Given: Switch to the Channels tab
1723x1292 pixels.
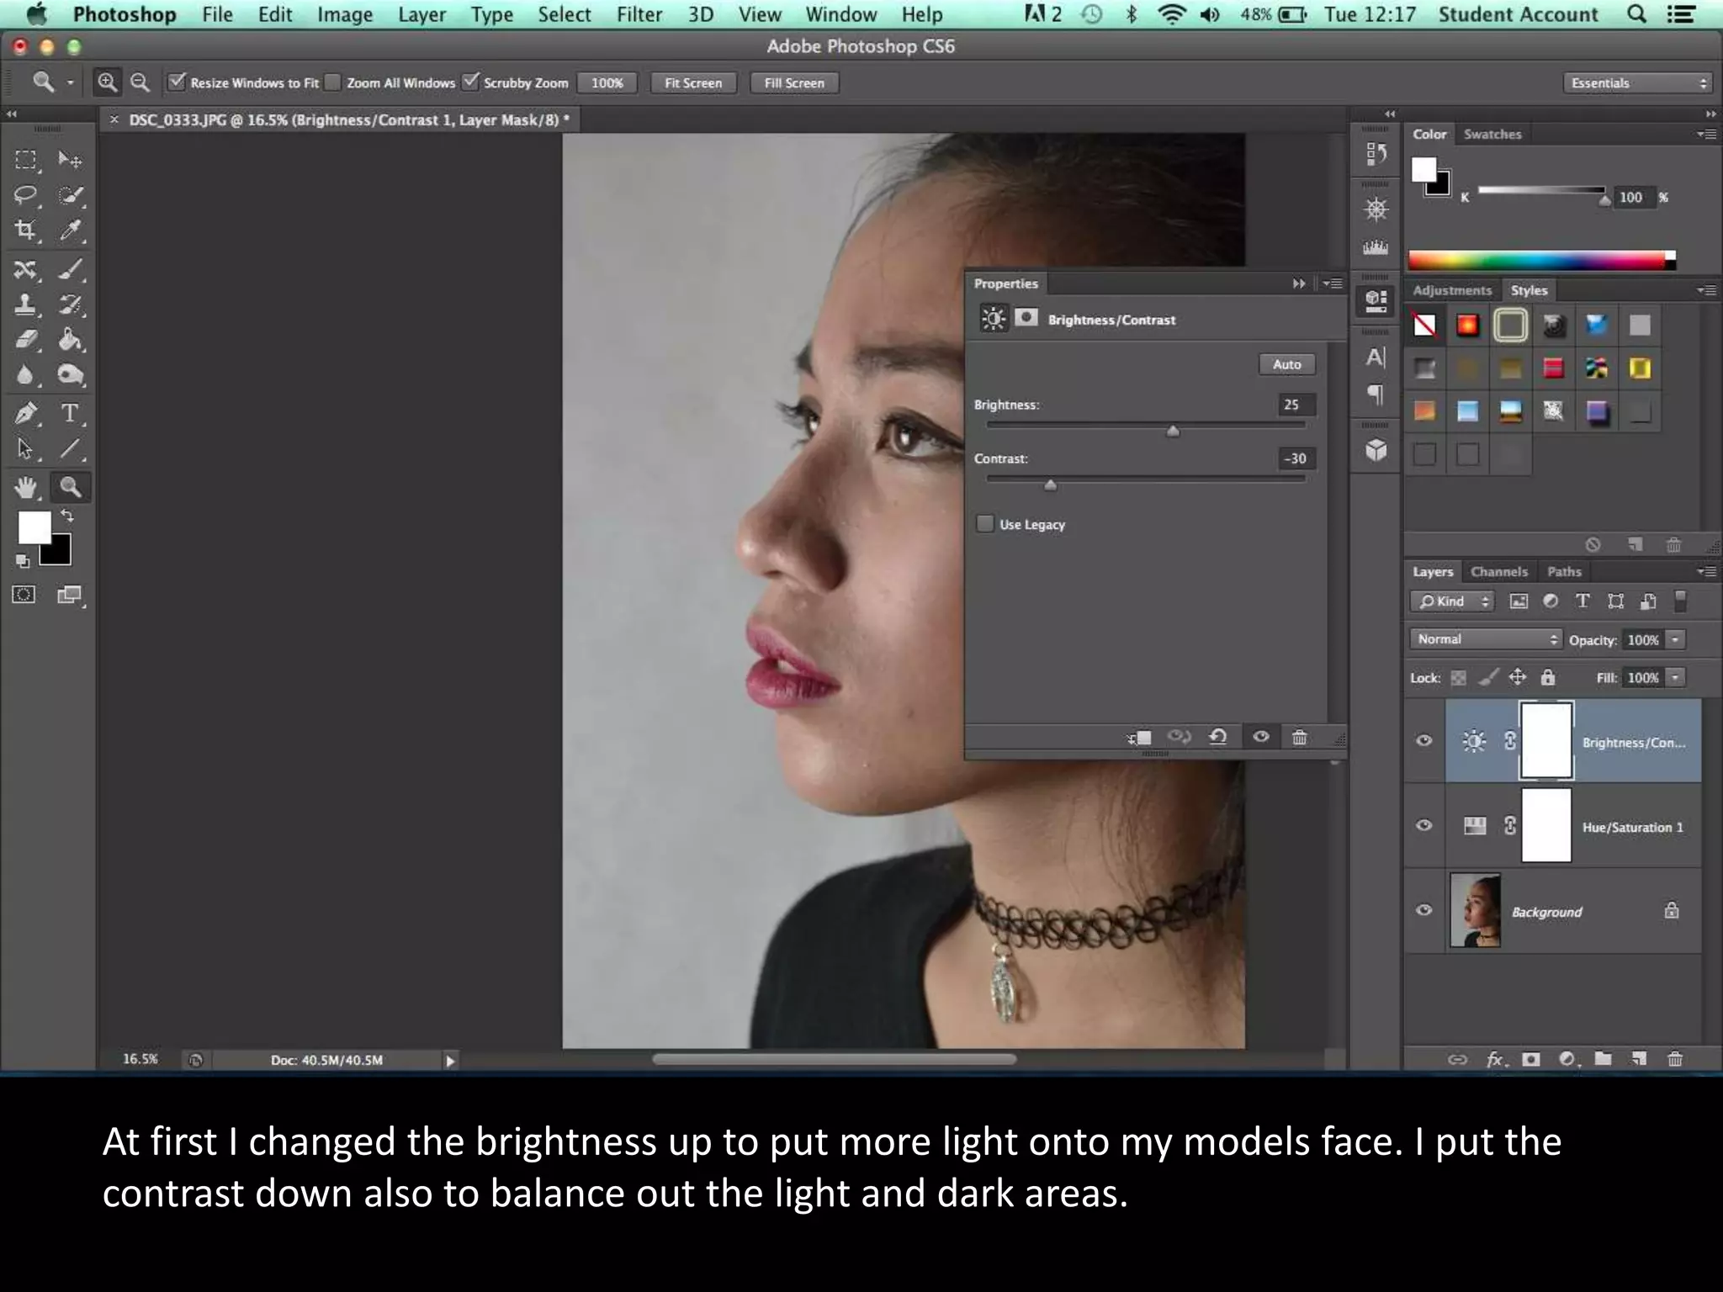Looking at the screenshot, I should 1498,571.
